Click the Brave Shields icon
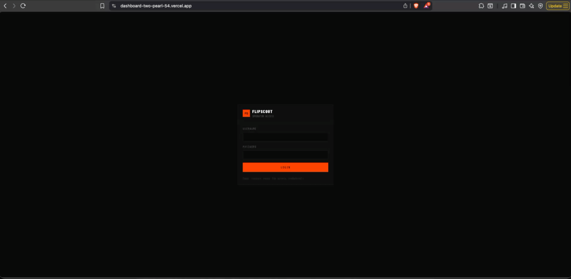The image size is (571, 279). point(416,5)
